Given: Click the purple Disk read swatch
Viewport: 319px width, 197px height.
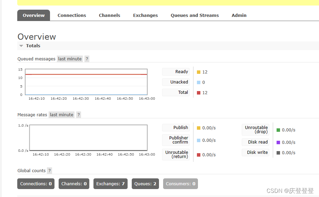Looking at the screenshot, I should click(x=278, y=142).
